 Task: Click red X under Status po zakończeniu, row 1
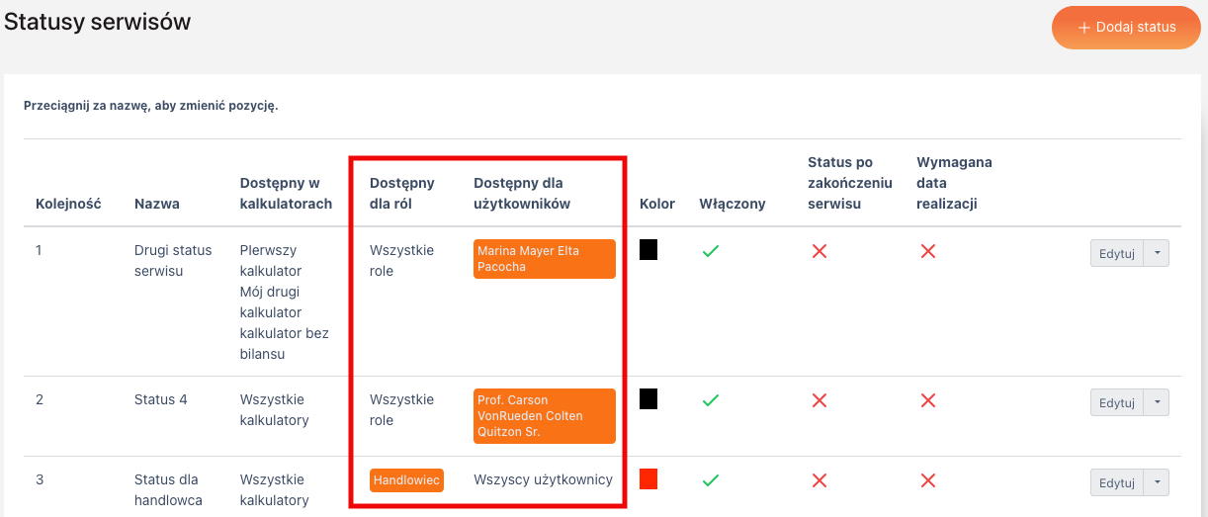click(x=819, y=251)
